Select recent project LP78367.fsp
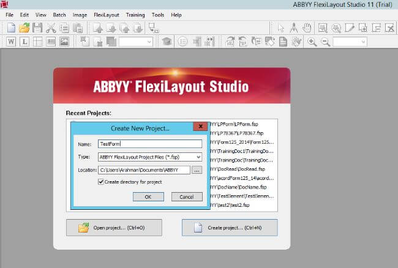The width and height of the screenshot is (398, 268). (x=236, y=133)
